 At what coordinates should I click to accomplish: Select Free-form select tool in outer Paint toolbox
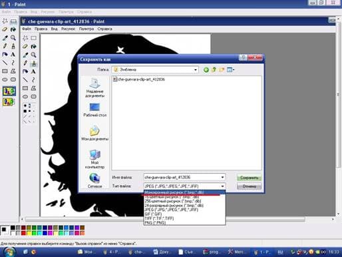click(5, 21)
